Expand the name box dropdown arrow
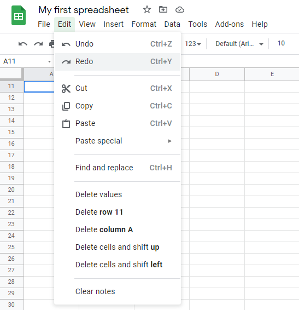The width and height of the screenshot is (299, 310). click(49, 61)
